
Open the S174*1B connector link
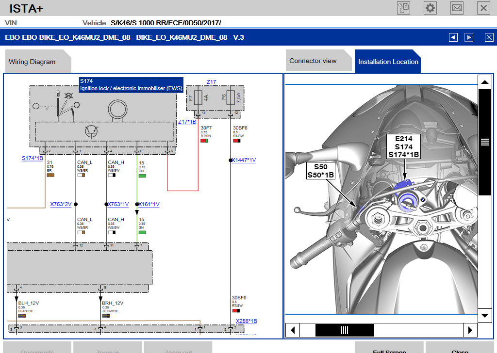[33, 158]
